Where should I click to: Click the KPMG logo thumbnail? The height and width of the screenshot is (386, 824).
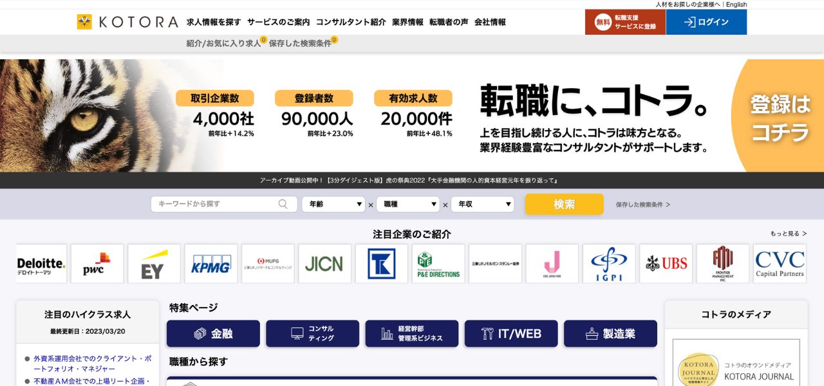click(211, 263)
